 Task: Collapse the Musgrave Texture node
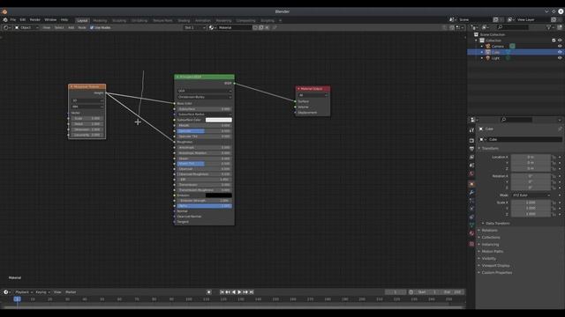72,86
